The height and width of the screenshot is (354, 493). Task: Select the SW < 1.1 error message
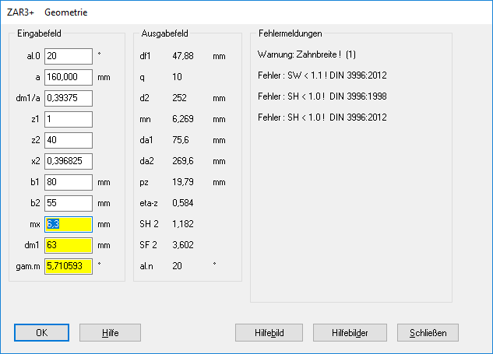pos(322,75)
